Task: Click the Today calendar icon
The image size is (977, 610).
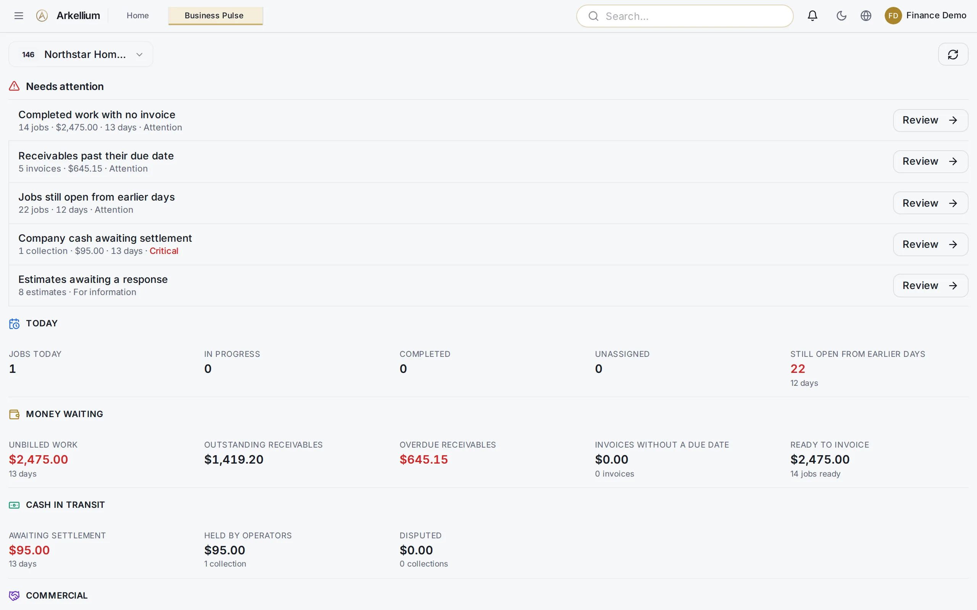Action: [14, 324]
